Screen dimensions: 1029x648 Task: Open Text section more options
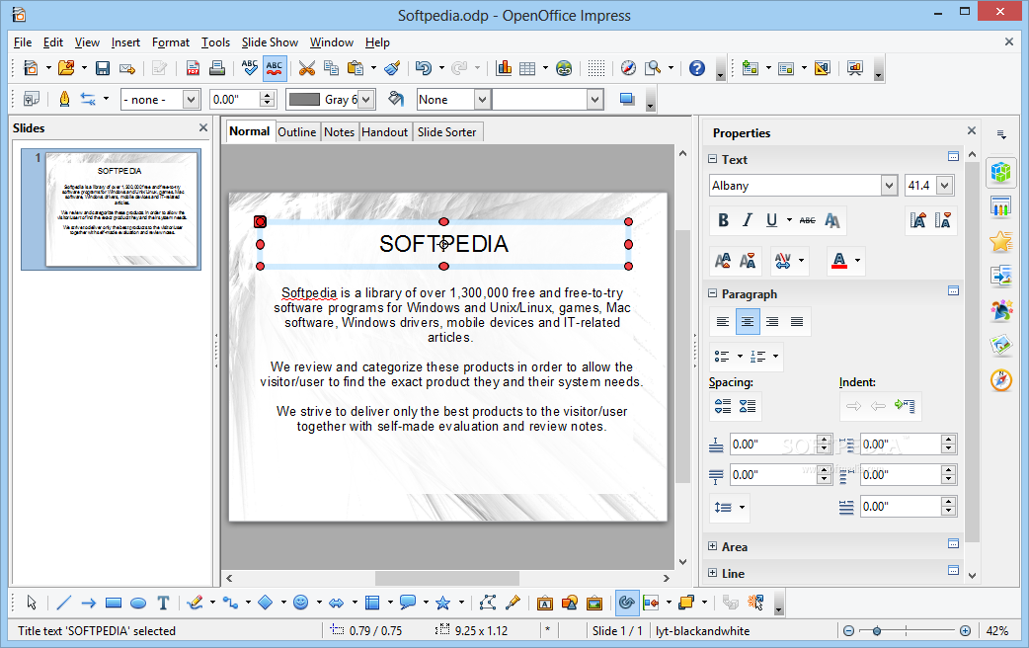click(954, 156)
